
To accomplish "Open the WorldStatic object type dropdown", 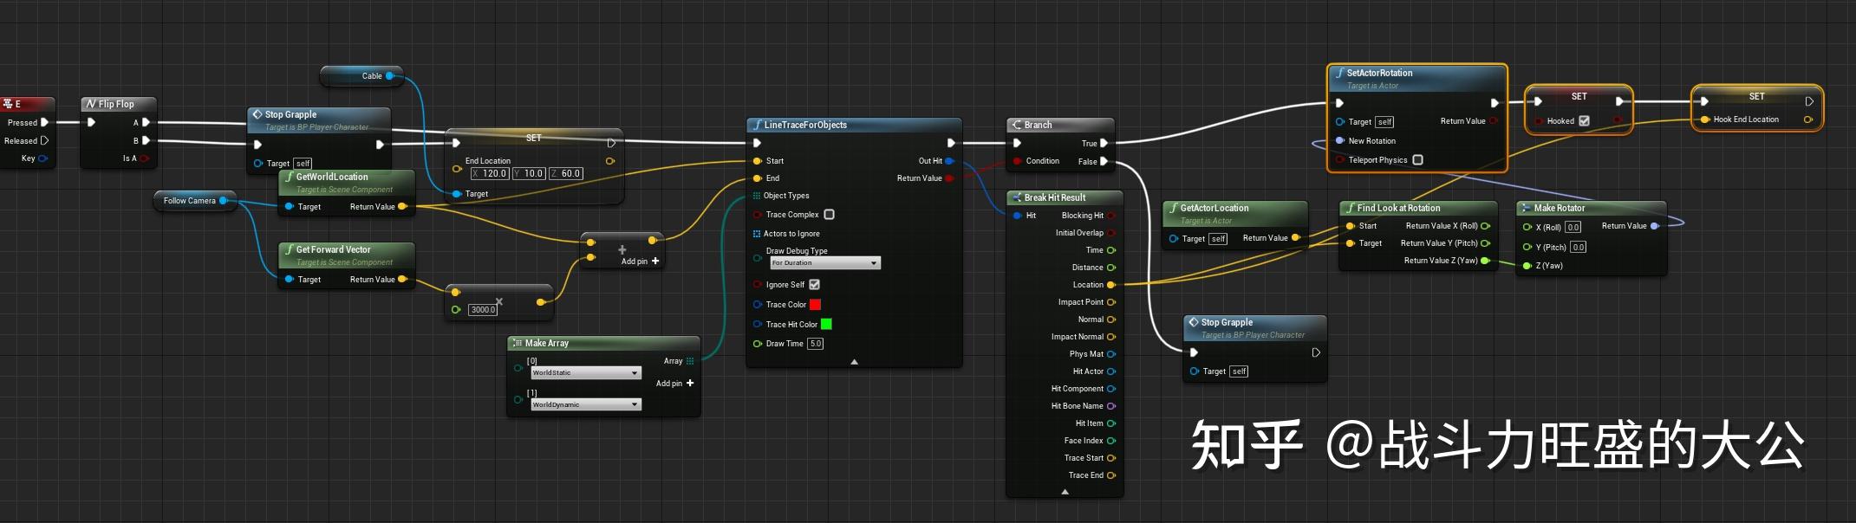I will [586, 373].
